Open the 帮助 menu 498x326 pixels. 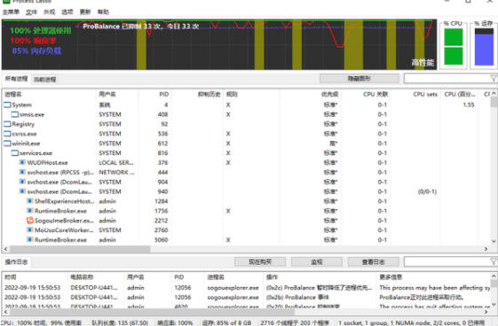(x=103, y=12)
